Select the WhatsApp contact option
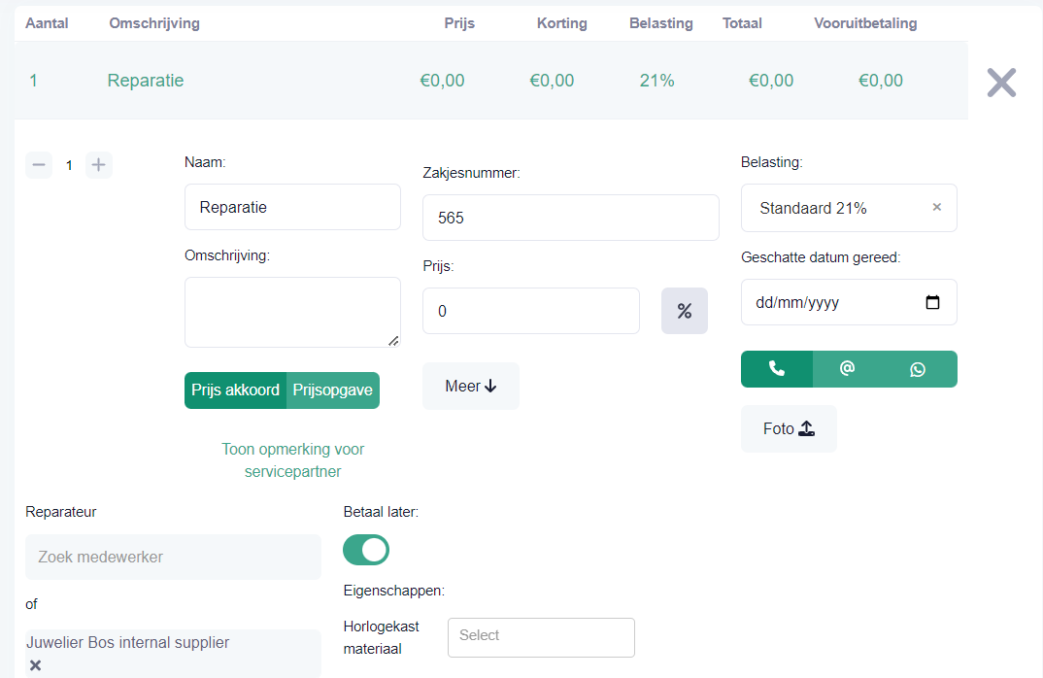The image size is (1043, 678). coord(918,368)
